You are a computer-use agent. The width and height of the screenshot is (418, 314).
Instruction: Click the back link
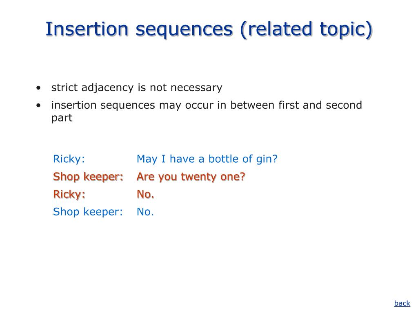pos(402,303)
